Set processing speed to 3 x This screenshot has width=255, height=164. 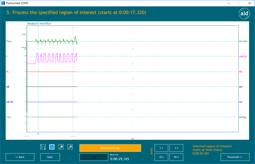(176, 148)
